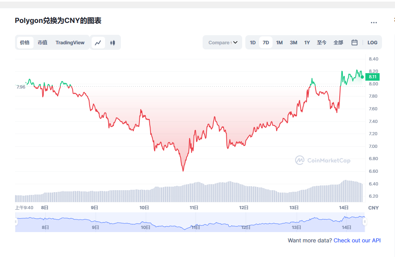Switch to the candlestick chart icon
395x257 pixels.
pos(113,42)
